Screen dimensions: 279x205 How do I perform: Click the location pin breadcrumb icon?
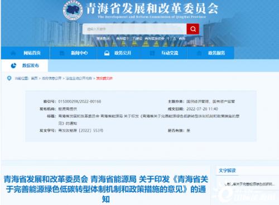coord(9,78)
